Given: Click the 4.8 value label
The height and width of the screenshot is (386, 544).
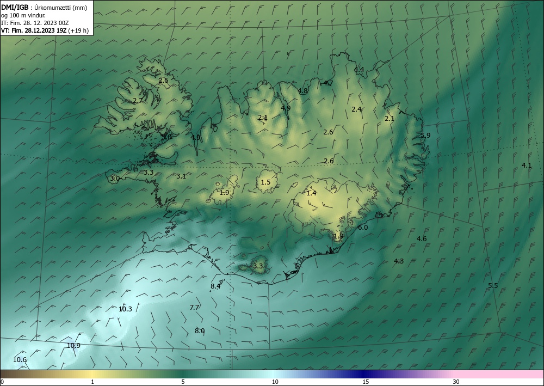Looking at the screenshot, I should [303, 90].
